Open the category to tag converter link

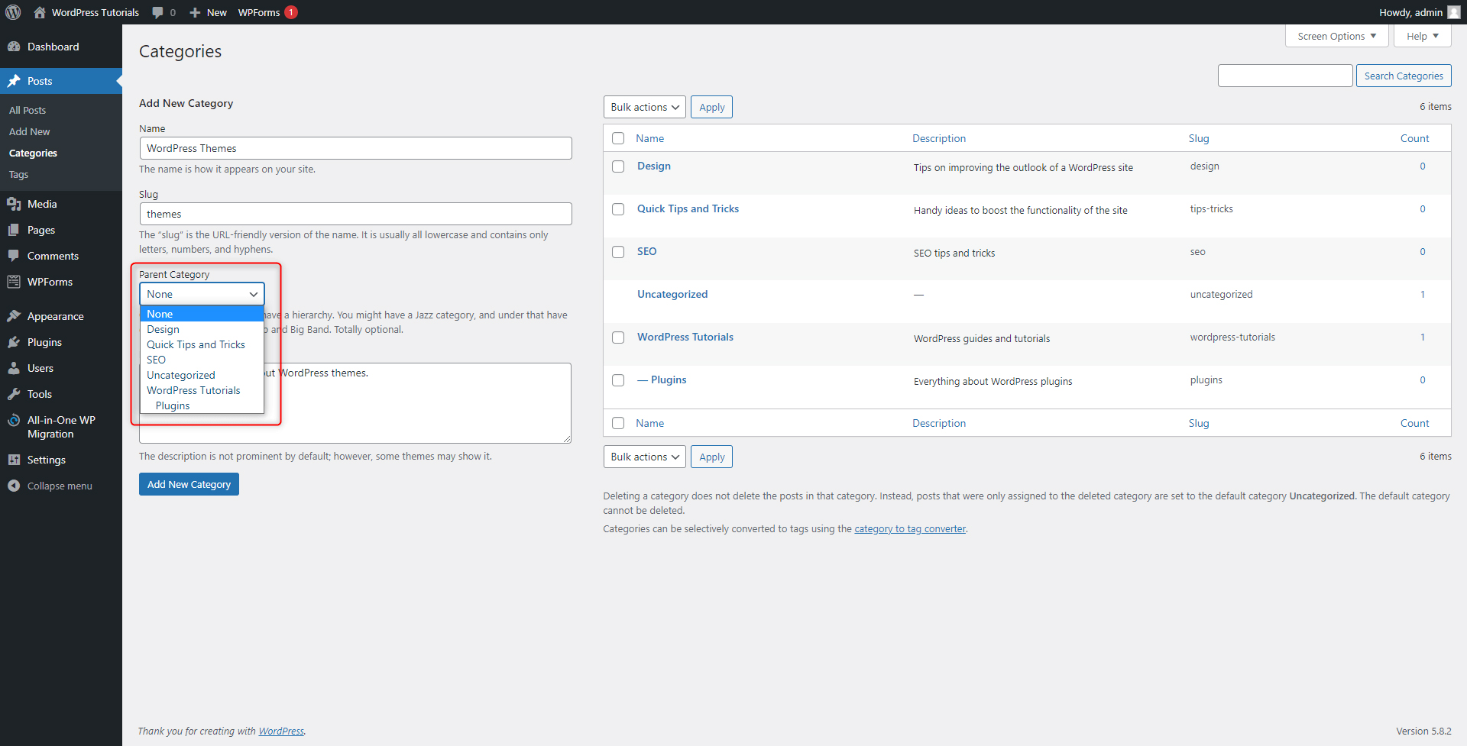point(910,528)
